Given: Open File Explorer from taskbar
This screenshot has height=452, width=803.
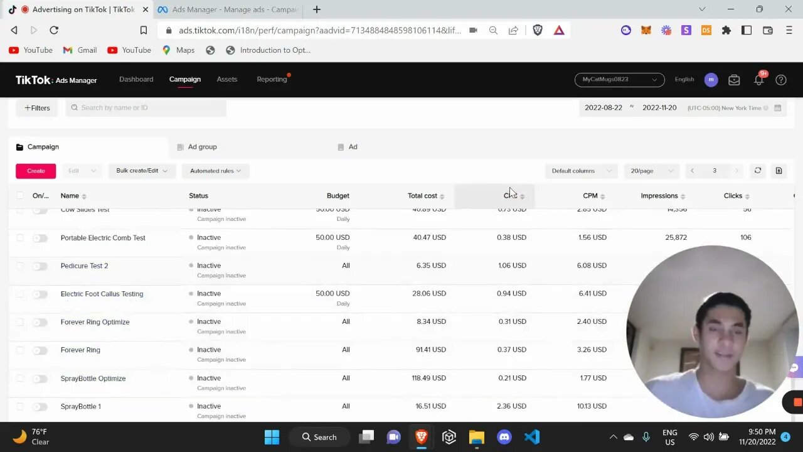Looking at the screenshot, I should click(x=477, y=437).
